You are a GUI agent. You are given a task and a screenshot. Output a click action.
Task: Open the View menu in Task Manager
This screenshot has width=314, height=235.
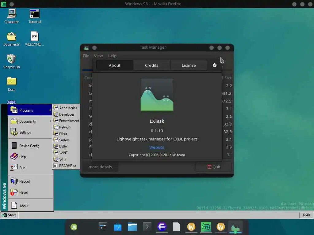98,56
